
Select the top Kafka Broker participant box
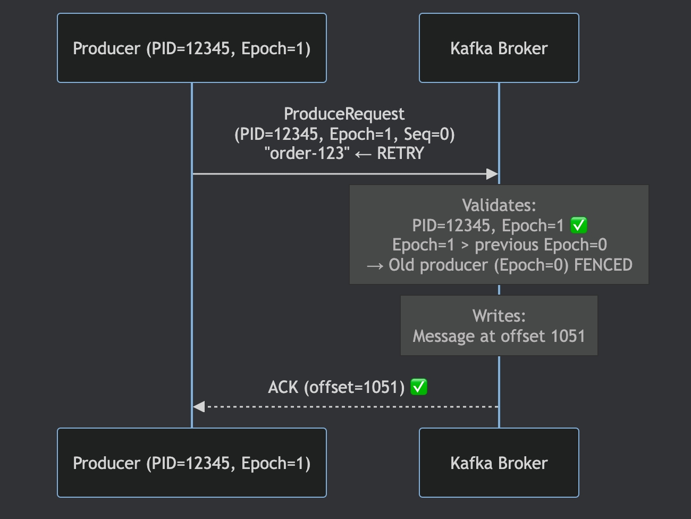coord(499,48)
